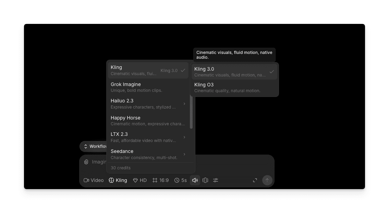Click the submit arrow button
The width and height of the screenshot is (389, 213).
[267, 180]
